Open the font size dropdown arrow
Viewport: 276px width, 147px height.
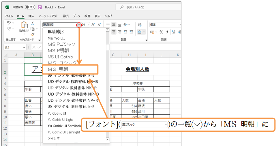pos(88,25)
